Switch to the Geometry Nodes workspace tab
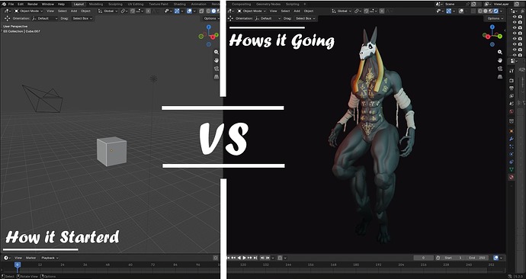 pyautogui.click(x=268, y=4)
